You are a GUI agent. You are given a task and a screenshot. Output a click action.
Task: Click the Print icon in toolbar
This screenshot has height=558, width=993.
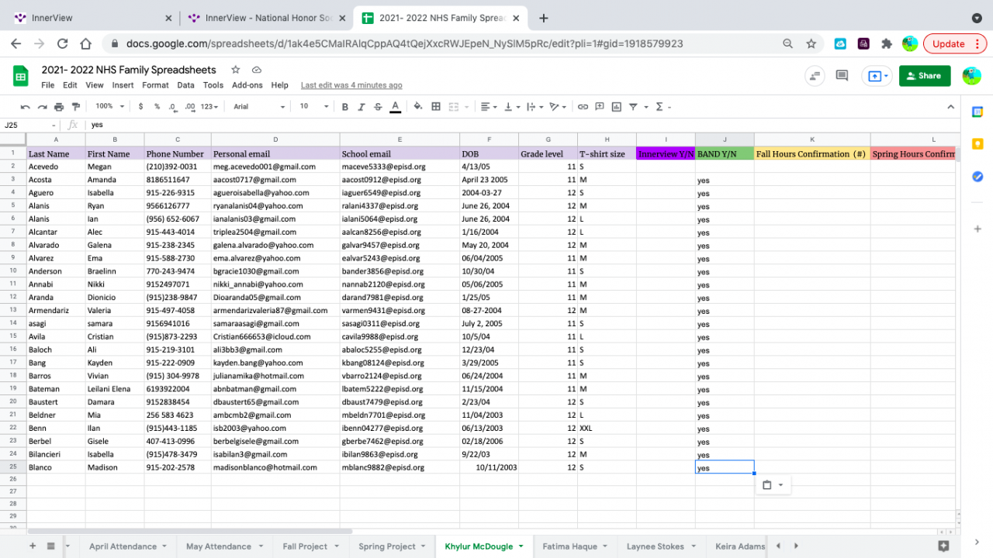pyautogui.click(x=59, y=106)
